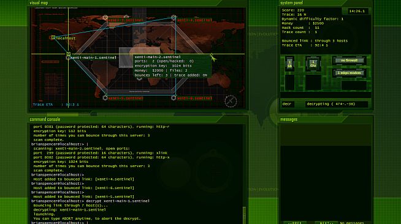Click console line 'Bouncing link through 7 host(s)...'
The height and width of the screenshot is (224, 401).
pos(71,206)
